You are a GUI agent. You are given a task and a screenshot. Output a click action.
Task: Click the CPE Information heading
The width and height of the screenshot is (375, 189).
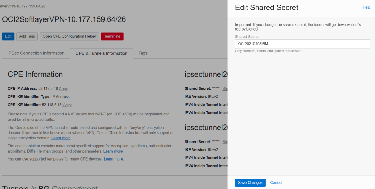(35, 74)
